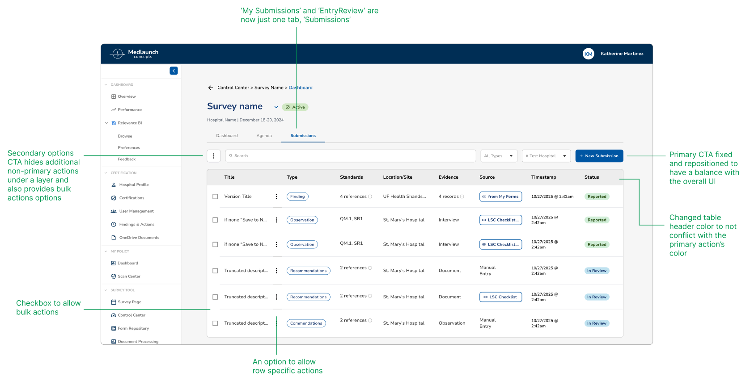Open row actions for the Recommendations LSC Checklist row
Screen dimensions: 750x381
(x=276, y=297)
